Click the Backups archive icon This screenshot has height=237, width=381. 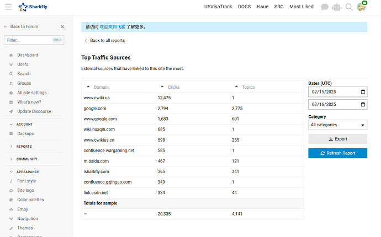pyautogui.click(x=11, y=134)
